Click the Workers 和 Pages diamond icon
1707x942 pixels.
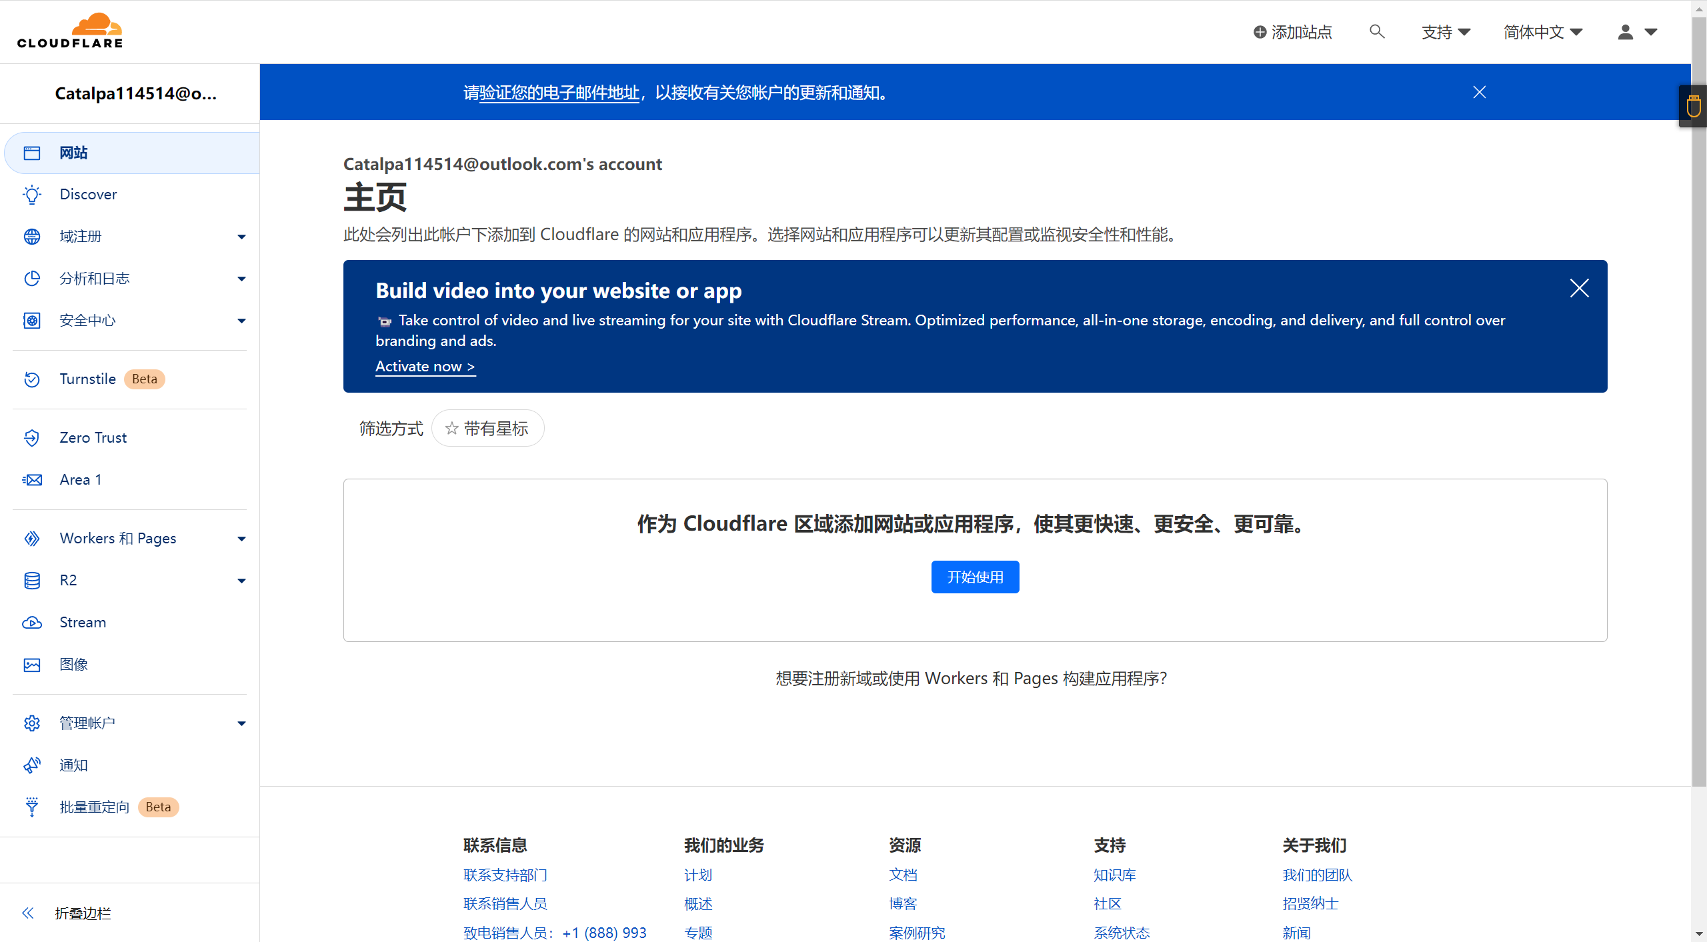pos(32,539)
